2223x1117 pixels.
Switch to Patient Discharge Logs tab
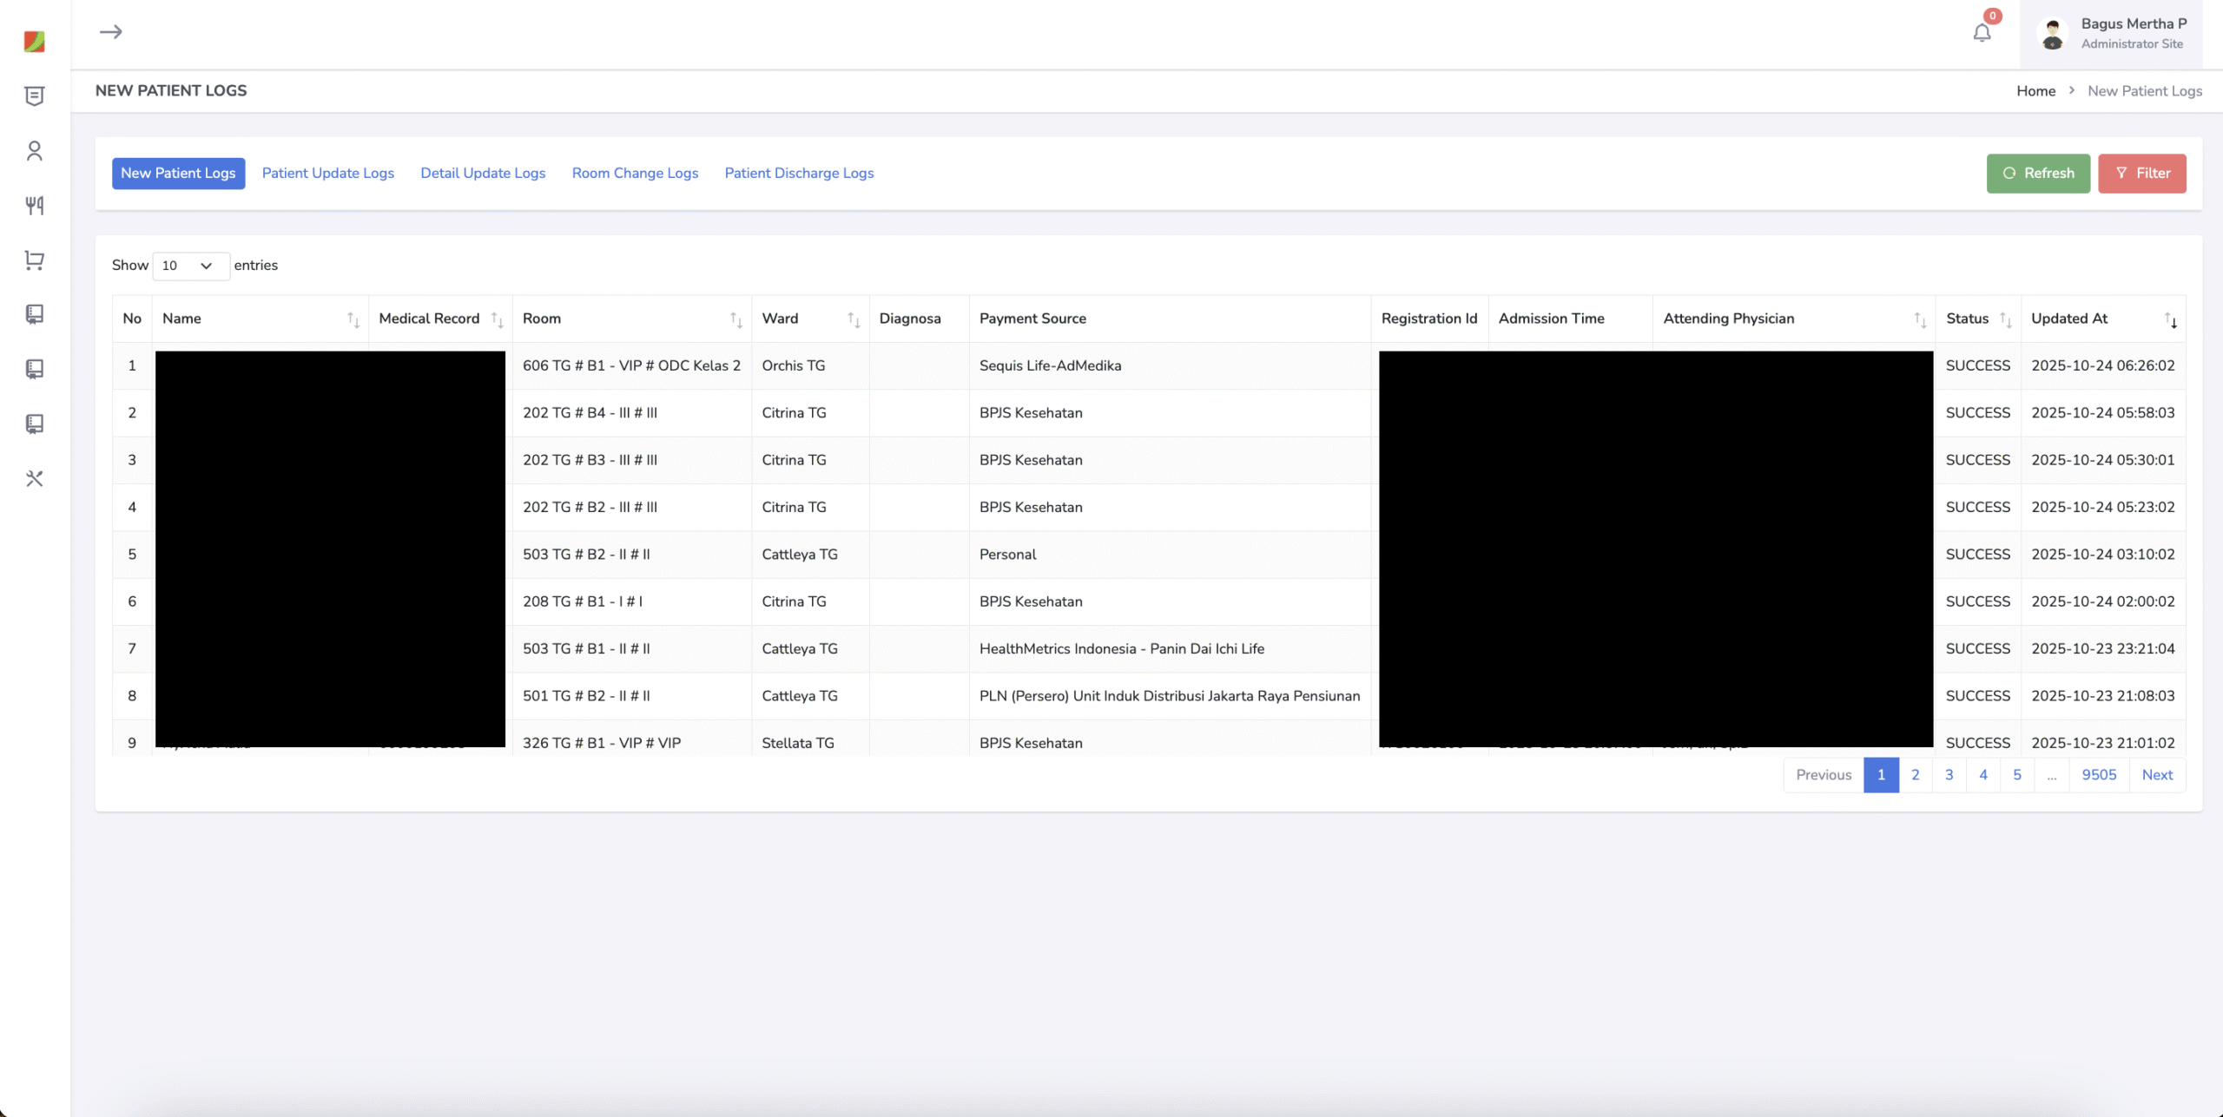[799, 173]
